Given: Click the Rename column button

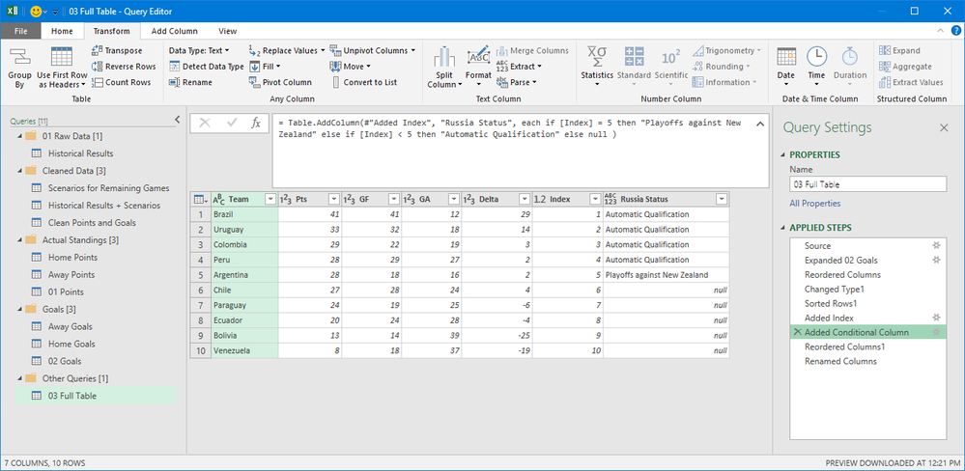Looking at the screenshot, I should pyautogui.click(x=191, y=82).
